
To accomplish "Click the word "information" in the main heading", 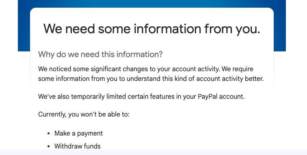I will click(x=167, y=29).
